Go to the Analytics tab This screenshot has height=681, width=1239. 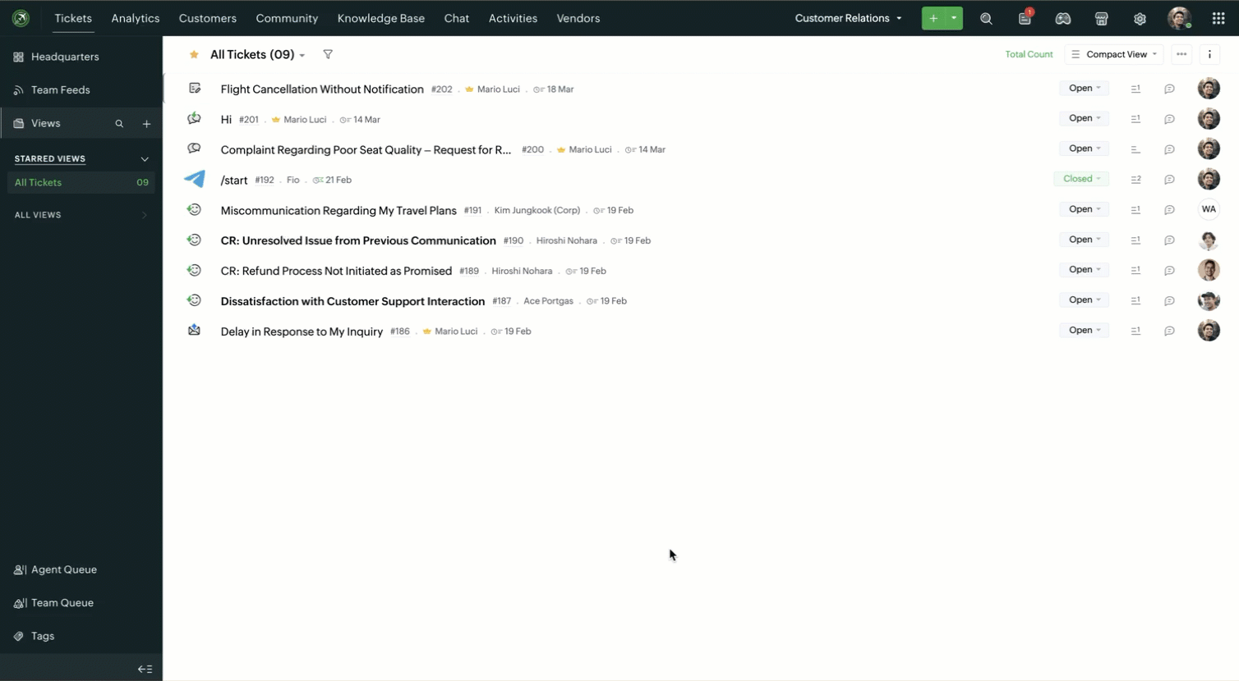point(136,18)
